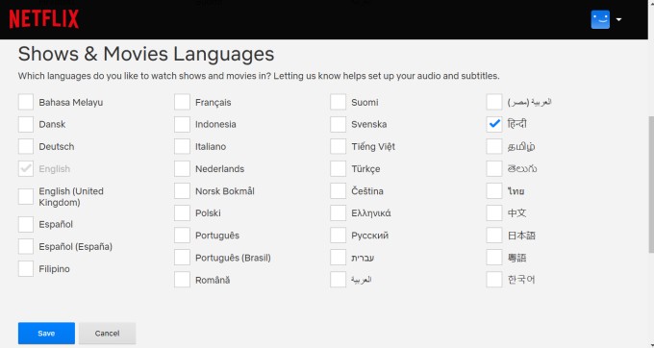Tick the Suomi language checkbox
This screenshot has height=348, width=654.
(339, 102)
